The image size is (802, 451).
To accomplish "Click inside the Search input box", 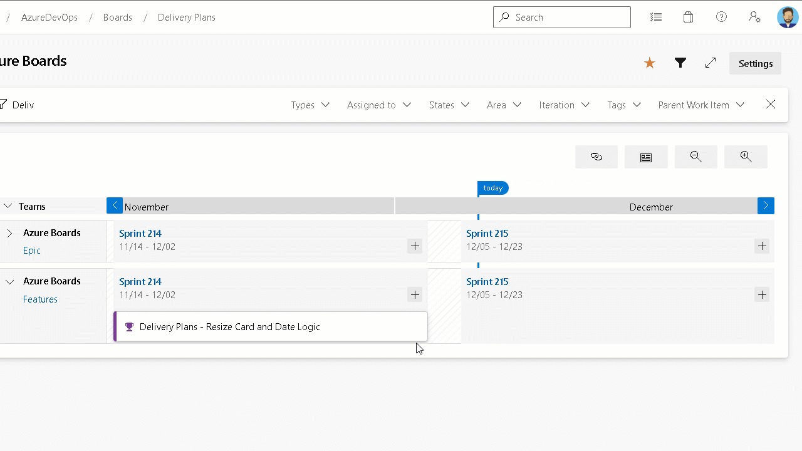I will coord(561,17).
